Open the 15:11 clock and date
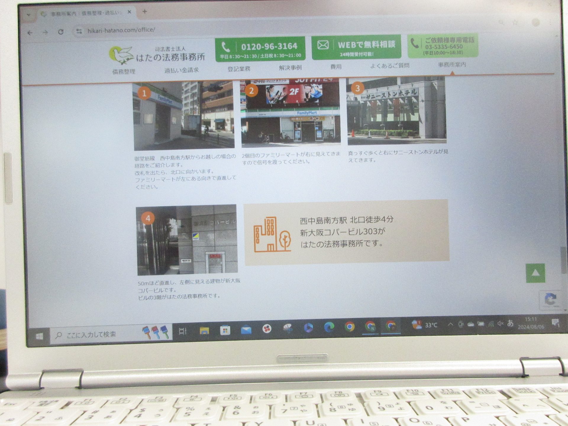568x426 pixels. [x=531, y=323]
